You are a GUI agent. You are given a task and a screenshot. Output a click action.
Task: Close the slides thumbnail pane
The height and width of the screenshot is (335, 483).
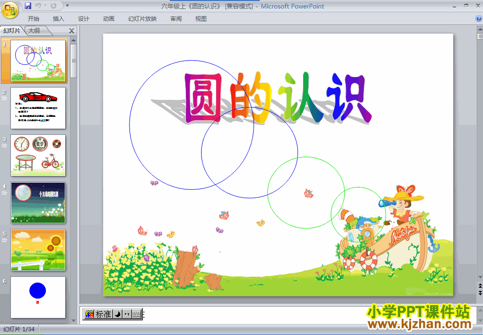click(x=71, y=31)
